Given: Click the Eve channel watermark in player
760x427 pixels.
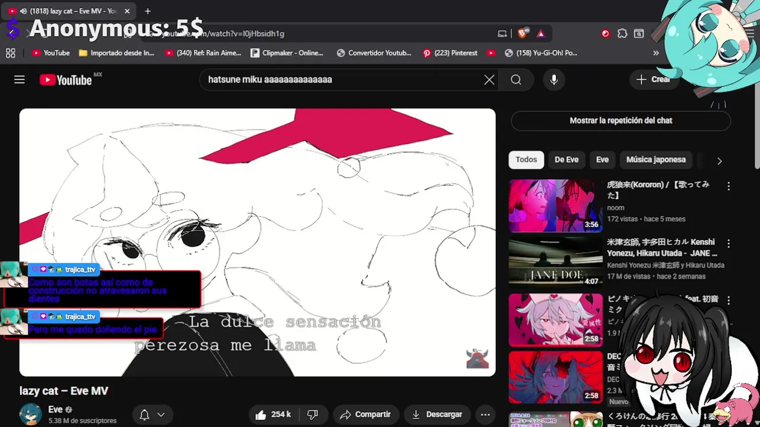Looking at the screenshot, I should pyautogui.click(x=477, y=358).
